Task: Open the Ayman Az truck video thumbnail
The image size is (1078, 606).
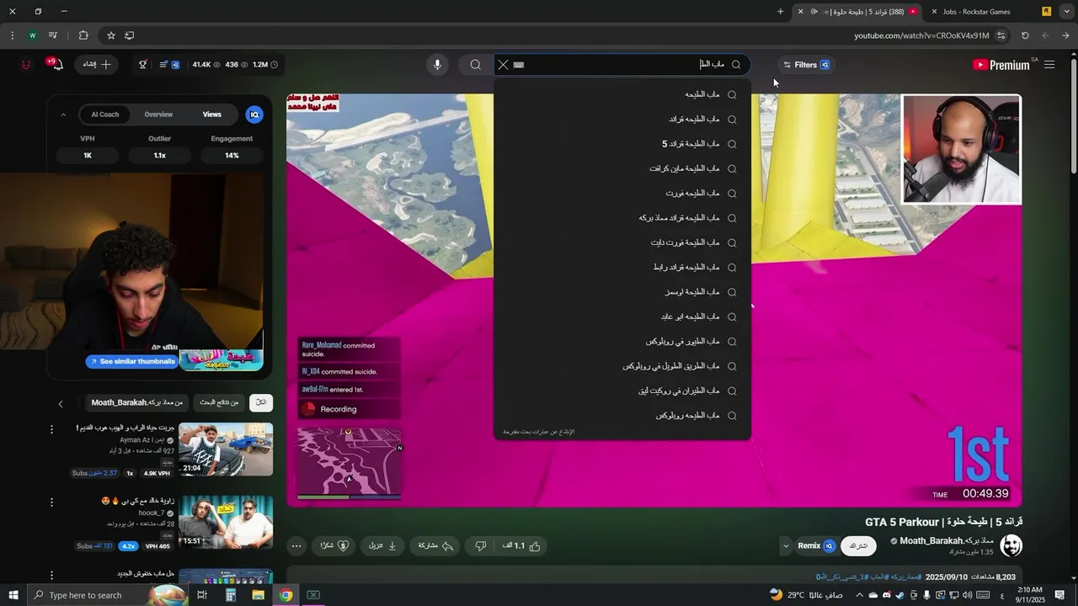Action: click(x=226, y=449)
